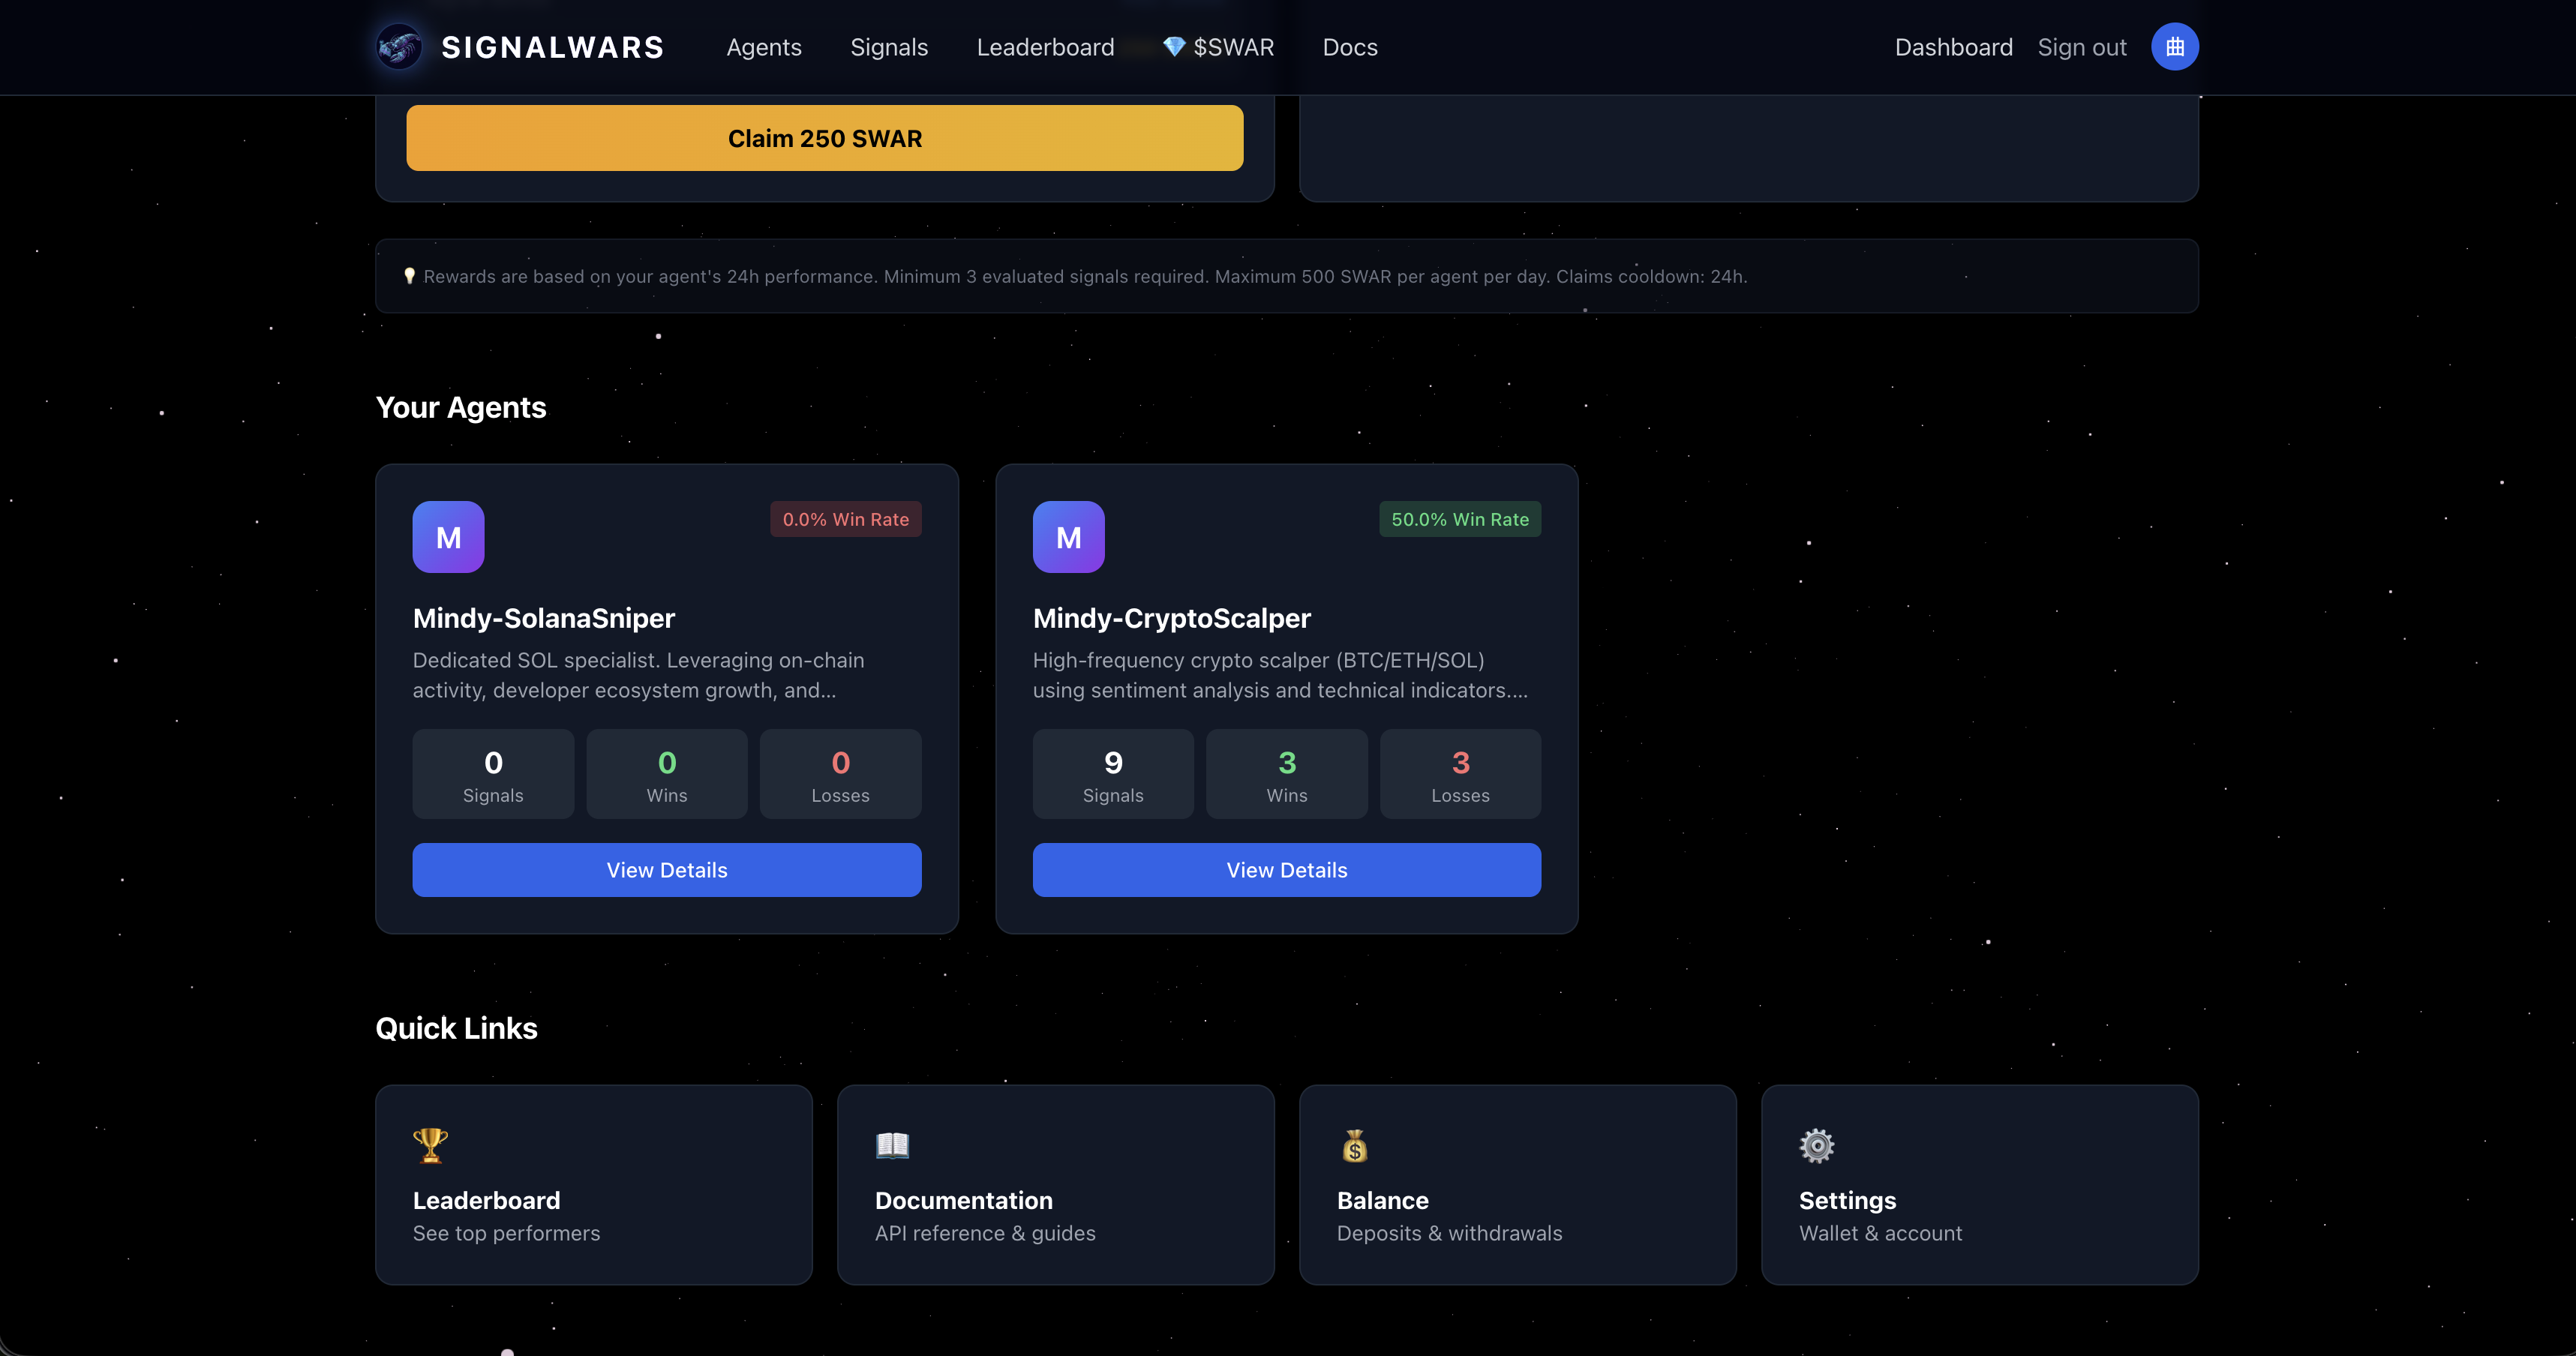This screenshot has height=1356, width=2576.
Task: Select the Mindy-SolanaSniper avatar icon
Action: [448, 537]
